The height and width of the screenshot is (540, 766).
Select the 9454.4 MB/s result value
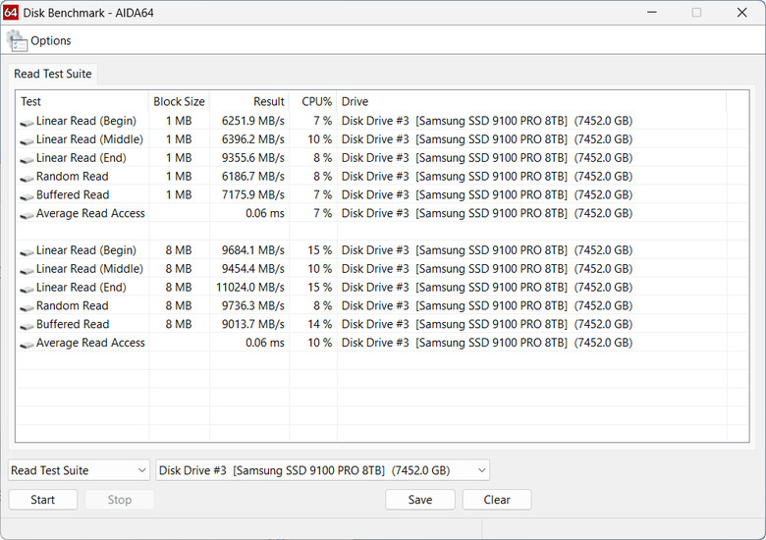click(253, 269)
